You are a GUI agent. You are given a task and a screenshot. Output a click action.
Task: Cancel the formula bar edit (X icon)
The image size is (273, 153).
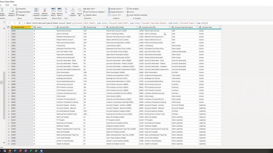[9, 23]
